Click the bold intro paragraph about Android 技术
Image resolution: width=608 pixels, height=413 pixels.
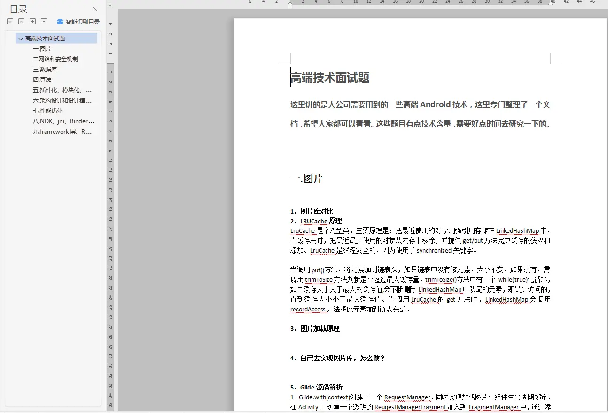click(x=421, y=114)
